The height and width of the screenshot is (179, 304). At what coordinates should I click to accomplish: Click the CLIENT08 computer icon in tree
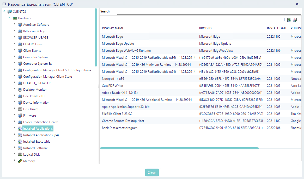10,12
